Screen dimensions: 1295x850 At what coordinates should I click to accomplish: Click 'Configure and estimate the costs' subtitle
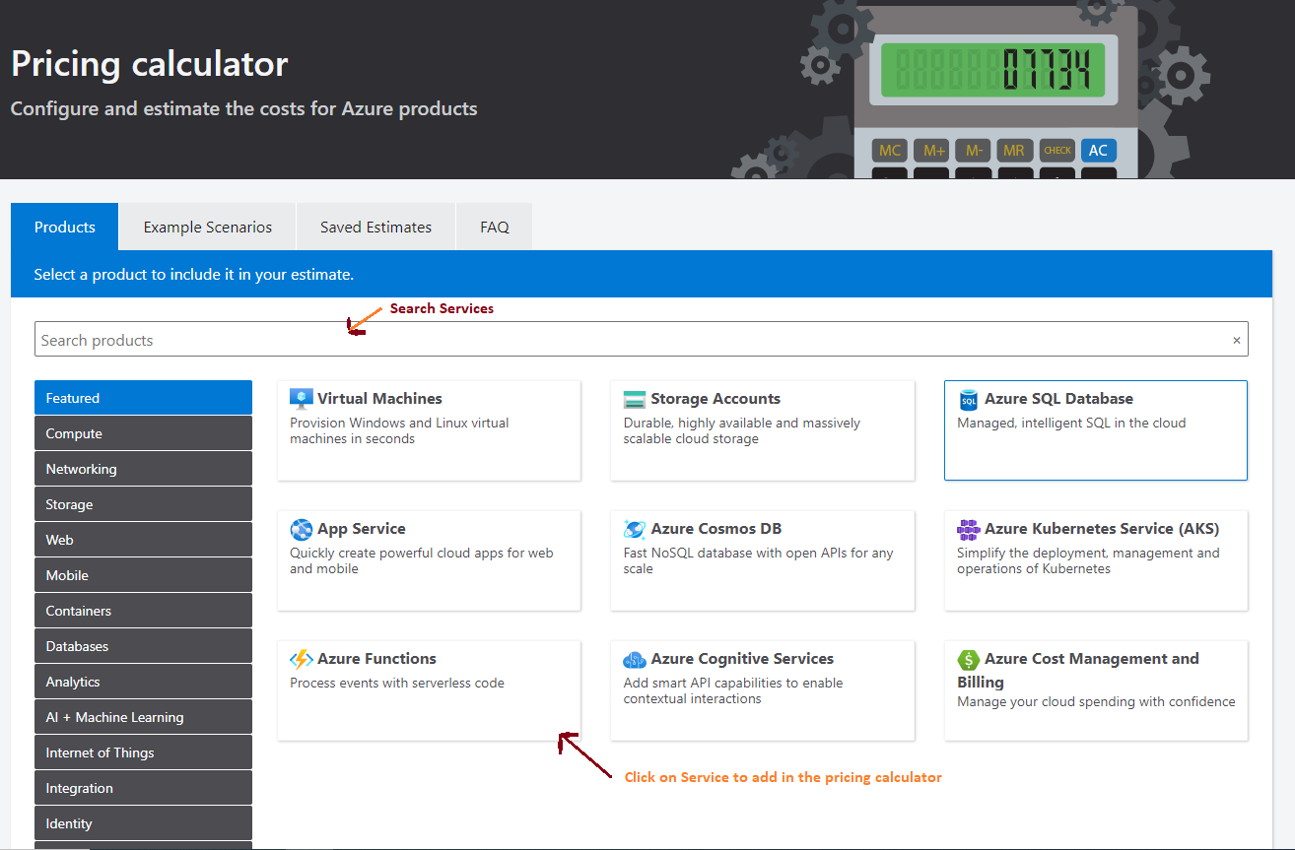pos(244,108)
